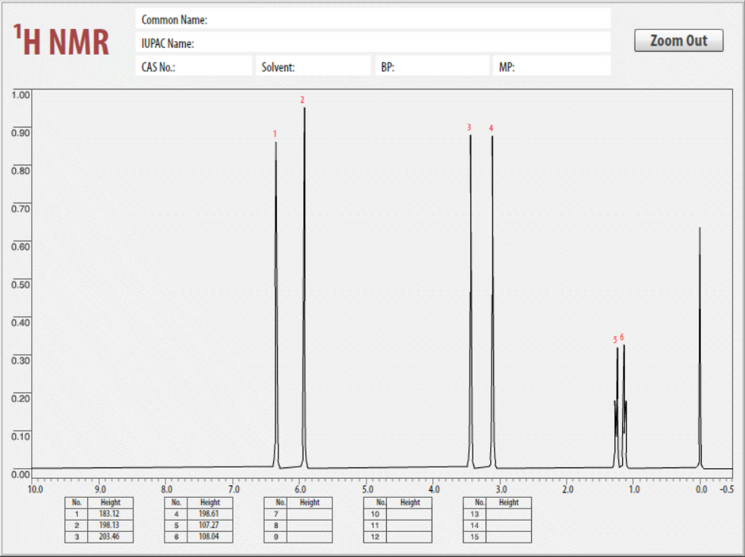Screen dimensions: 745x557
Task: Select peak label 2 near 6.0 ppm
Action: 302,99
